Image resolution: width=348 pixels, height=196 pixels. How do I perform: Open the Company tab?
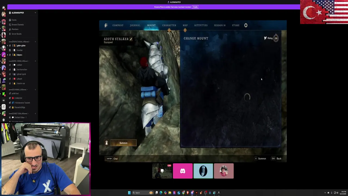[118, 25]
